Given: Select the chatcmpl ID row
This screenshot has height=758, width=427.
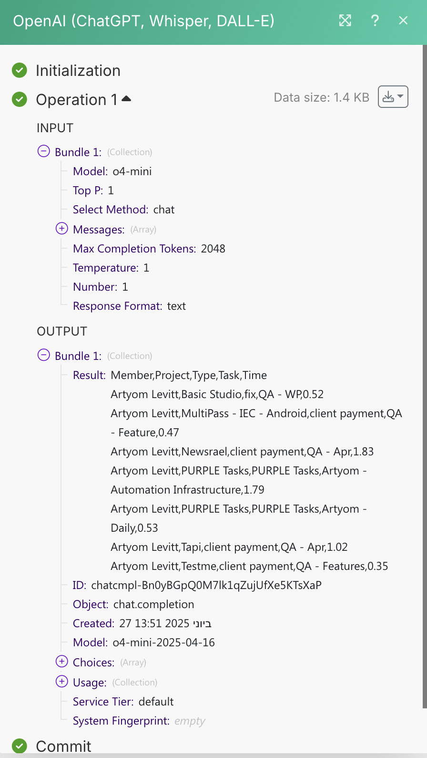Looking at the screenshot, I should click(197, 585).
